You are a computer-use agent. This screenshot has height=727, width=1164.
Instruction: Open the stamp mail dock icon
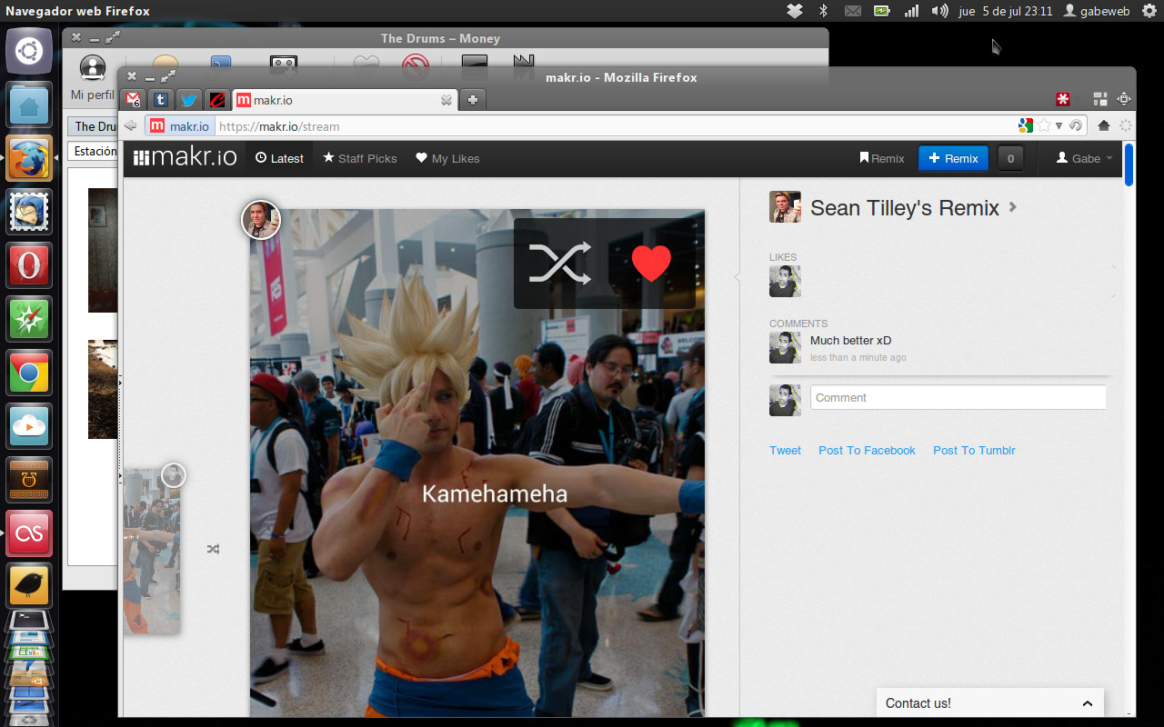[x=29, y=212]
